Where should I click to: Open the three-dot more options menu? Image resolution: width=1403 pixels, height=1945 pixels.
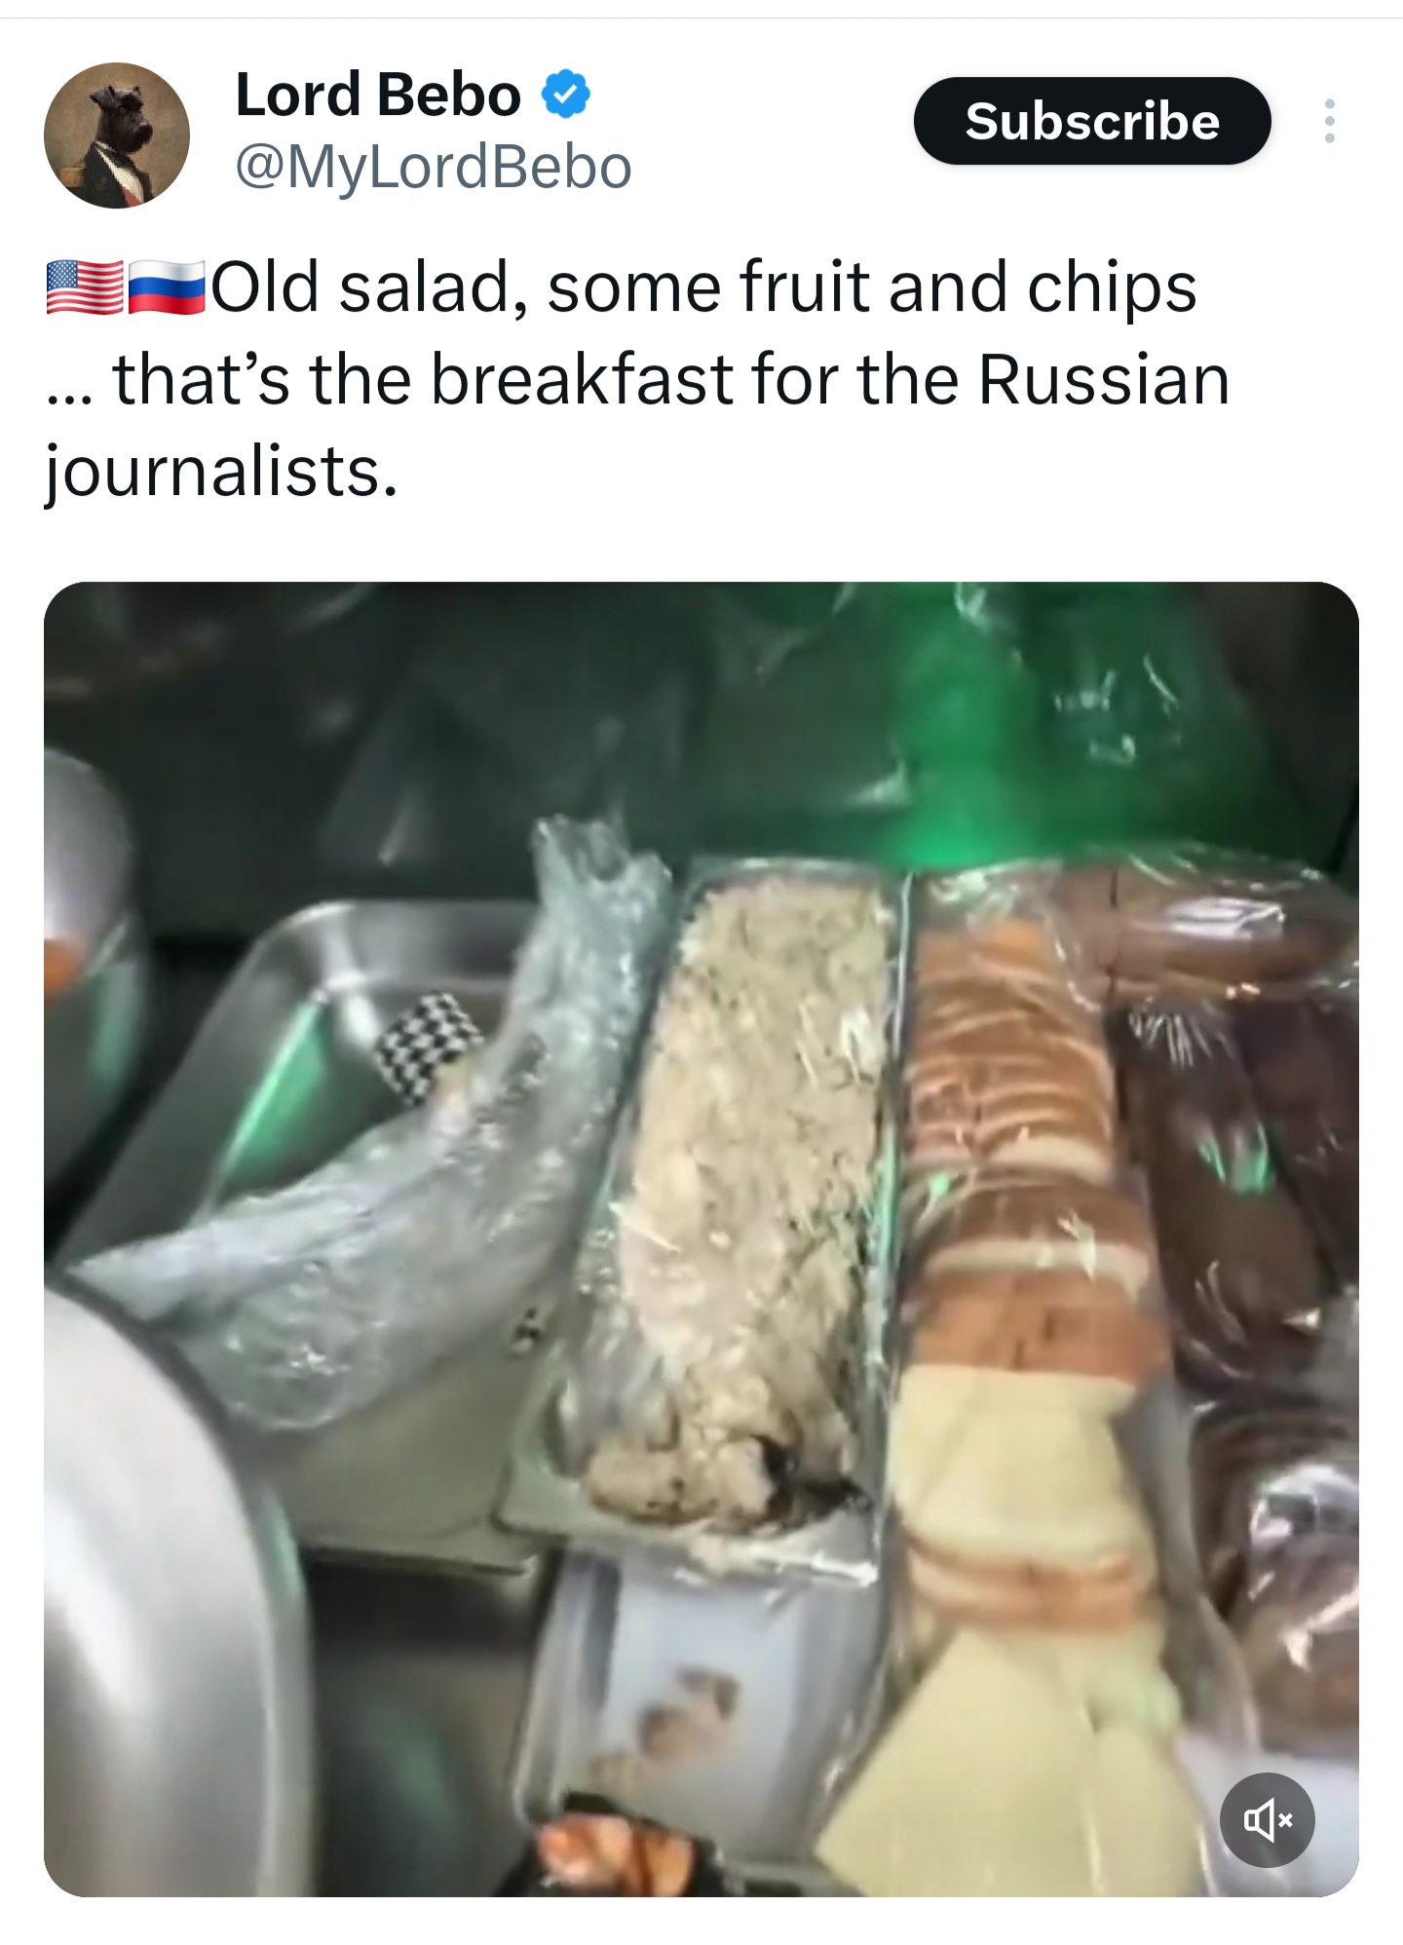(x=1329, y=121)
